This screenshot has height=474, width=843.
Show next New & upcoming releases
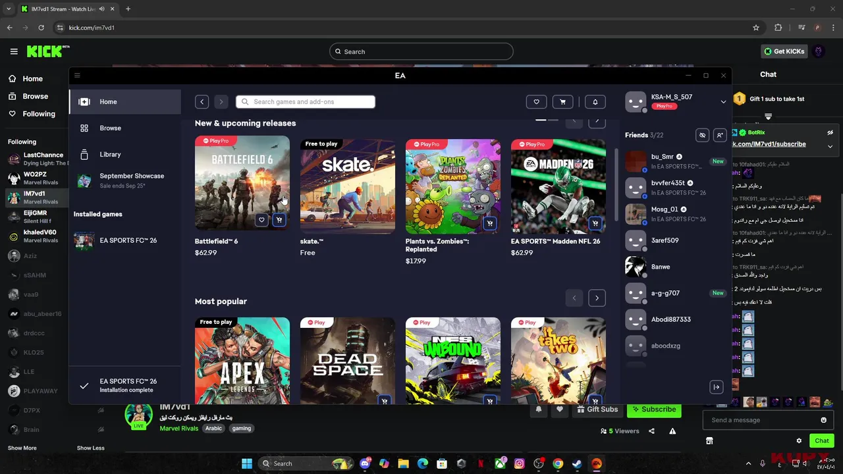pyautogui.click(x=597, y=121)
